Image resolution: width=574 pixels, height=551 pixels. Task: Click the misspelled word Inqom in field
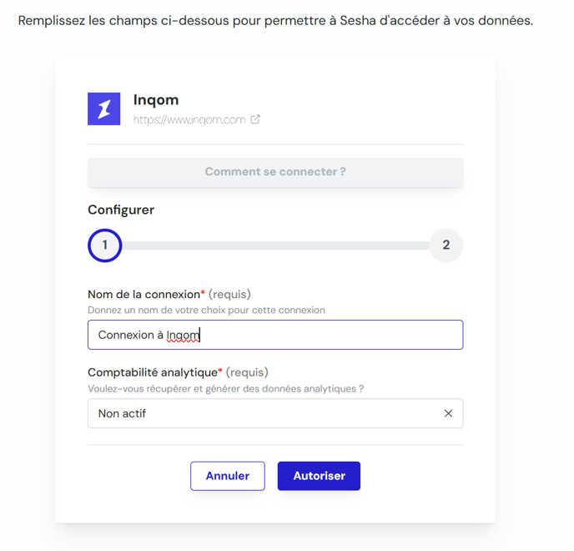point(183,336)
